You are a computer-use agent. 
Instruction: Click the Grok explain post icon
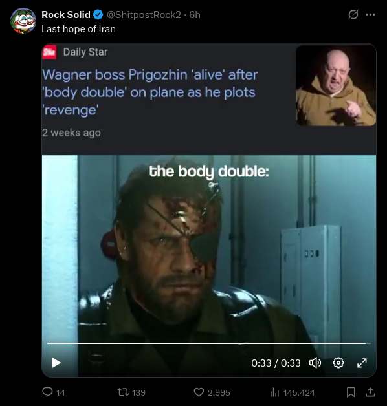353,14
